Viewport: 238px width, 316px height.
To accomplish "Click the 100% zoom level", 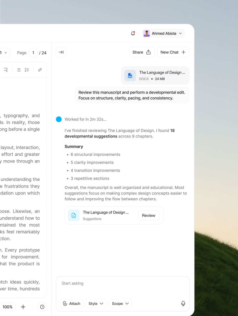I will [8, 307].
